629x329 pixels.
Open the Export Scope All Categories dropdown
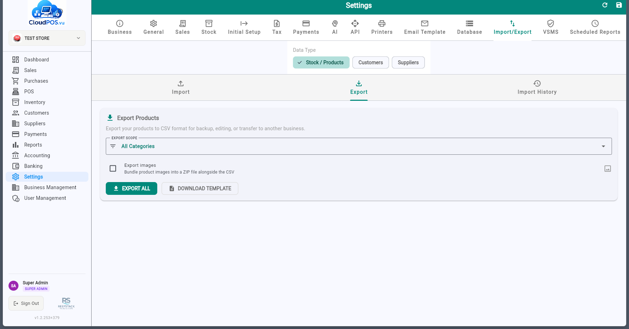point(359,146)
